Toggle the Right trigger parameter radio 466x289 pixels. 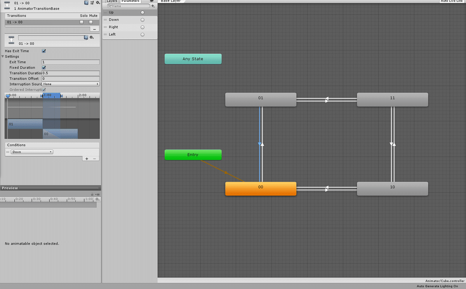[143, 27]
